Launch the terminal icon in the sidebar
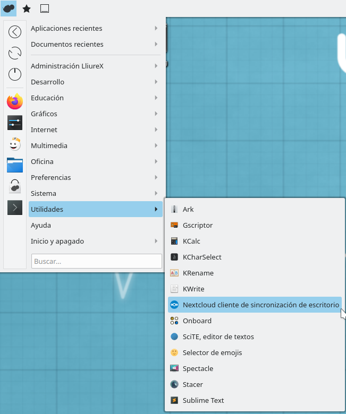Viewport: 346px width, 414px height. pyautogui.click(x=15, y=207)
